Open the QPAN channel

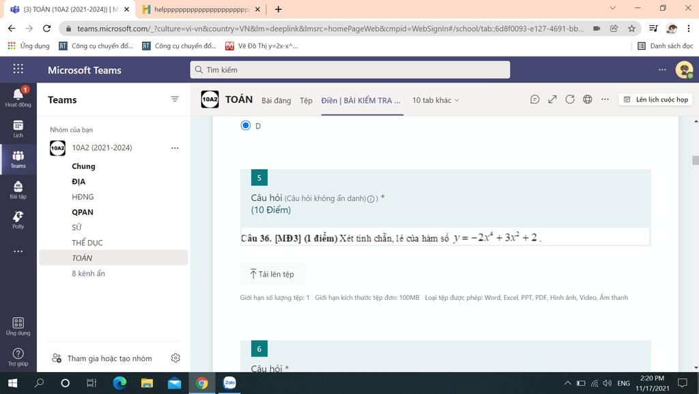pyautogui.click(x=83, y=212)
